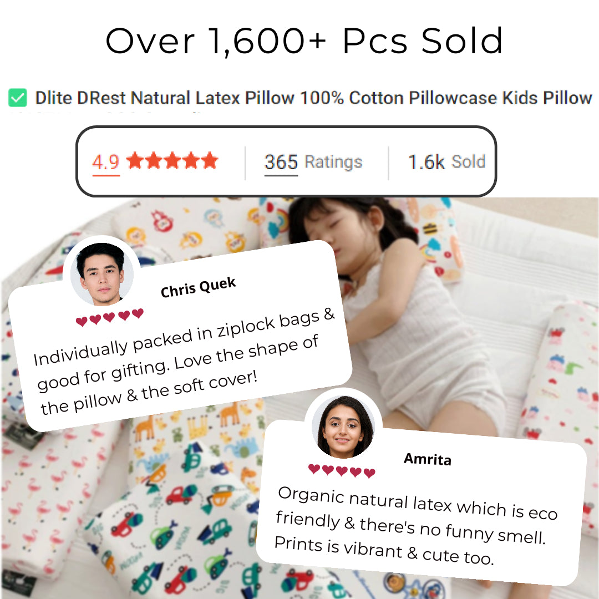The height and width of the screenshot is (599, 599).
Task: Click the last heart in Chris Quek's rating
Action: pos(138,313)
